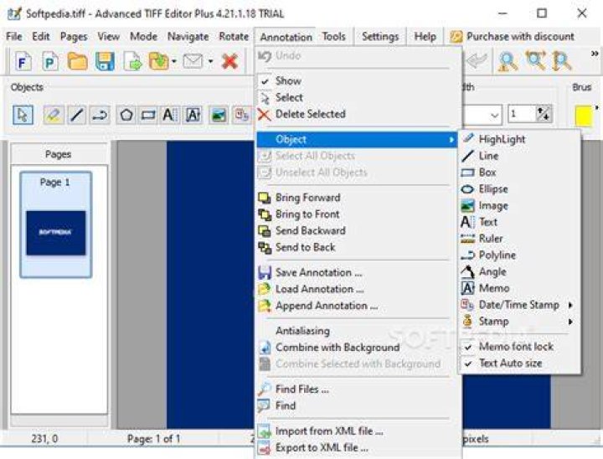Screen dimensions: 603x459
Task: Click Combine with Background item
Action: click(358, 347)
